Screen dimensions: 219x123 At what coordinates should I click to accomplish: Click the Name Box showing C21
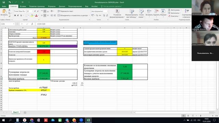tap(8, 24)
